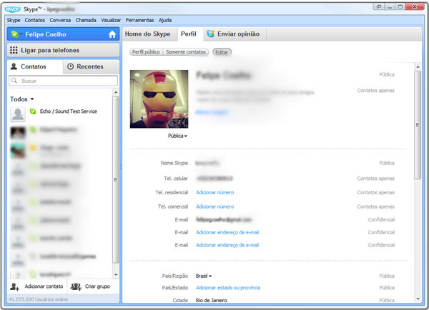The height and width of the screenshot is (310, 429).
Task: Click the Pública label in the Nome Skype row
Action: [x=387, y=163]
